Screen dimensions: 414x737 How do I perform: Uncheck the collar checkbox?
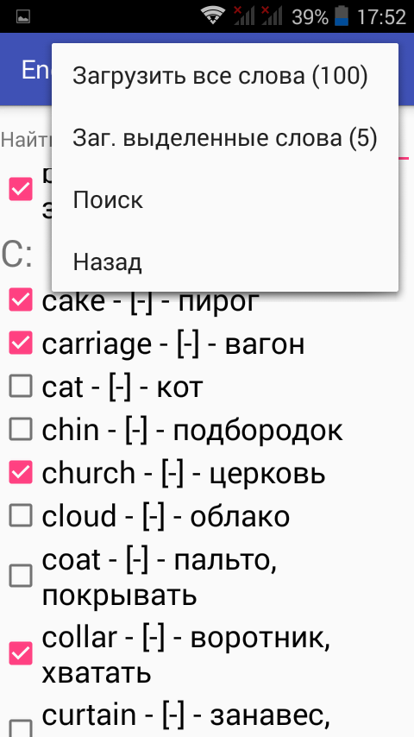(21, 654)
